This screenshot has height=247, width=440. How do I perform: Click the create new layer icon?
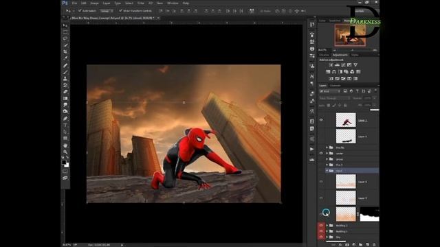pos(367,245)
